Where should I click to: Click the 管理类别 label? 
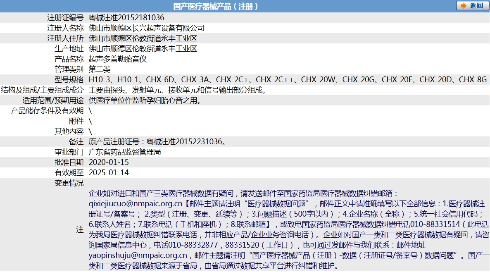pyautogui.click(x=69, y=69)
